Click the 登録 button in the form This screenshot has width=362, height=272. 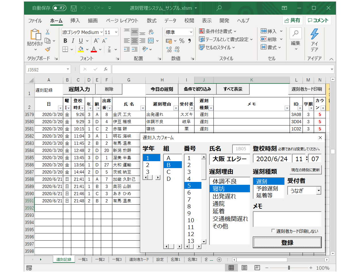(x=287, y=243)
